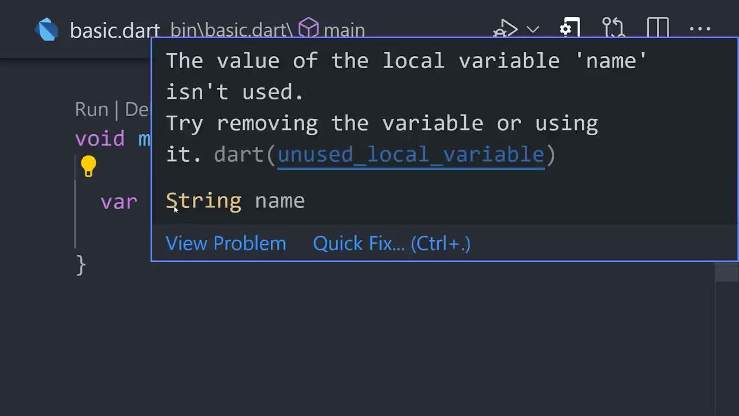Select the basic.dart tab title

coord(114,30)
